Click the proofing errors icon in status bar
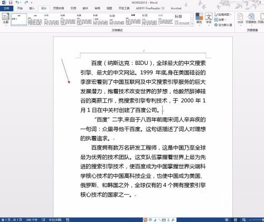The width and height of the screenshot is (264, 222). (43, 220)
